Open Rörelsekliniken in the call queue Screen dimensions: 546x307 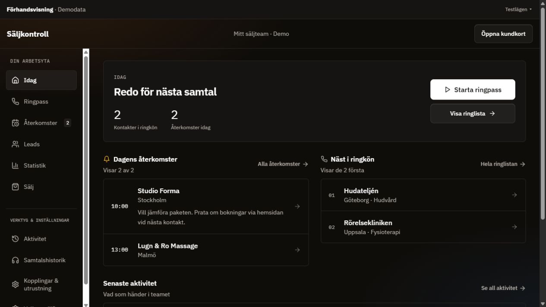[423, 227]
